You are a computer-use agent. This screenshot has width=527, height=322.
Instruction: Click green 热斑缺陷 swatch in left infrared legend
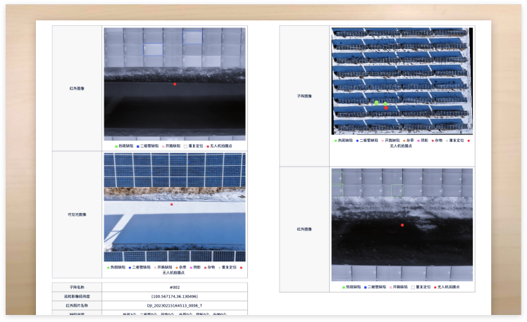pos(116,146)
